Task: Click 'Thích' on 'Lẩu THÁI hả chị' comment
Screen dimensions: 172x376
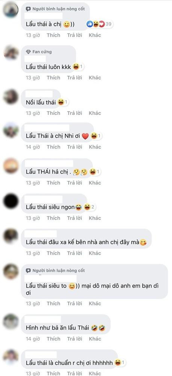Action: (53, 183)
